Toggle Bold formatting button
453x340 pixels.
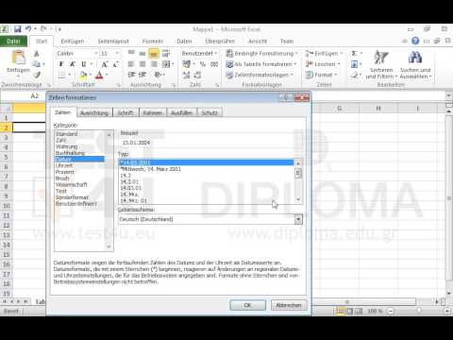[x=61, y=64]
